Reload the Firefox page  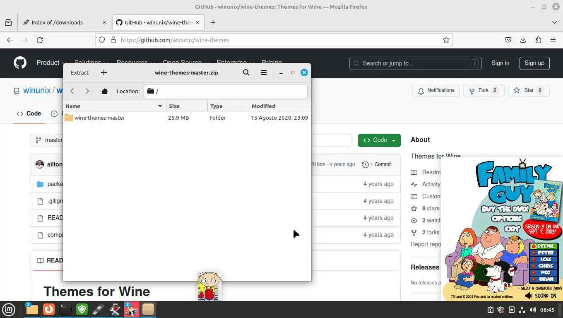40,40
